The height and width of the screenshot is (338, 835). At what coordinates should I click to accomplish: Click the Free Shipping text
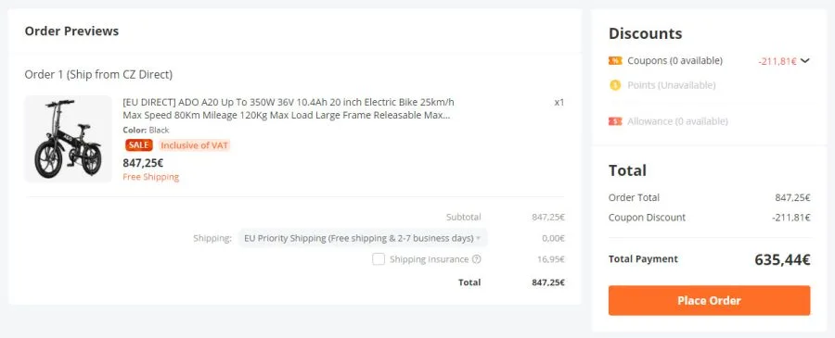click(150, 177)
